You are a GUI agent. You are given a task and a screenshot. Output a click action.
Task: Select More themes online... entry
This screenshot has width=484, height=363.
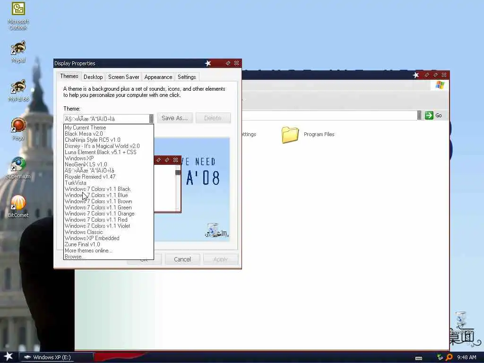pos(108,251)
